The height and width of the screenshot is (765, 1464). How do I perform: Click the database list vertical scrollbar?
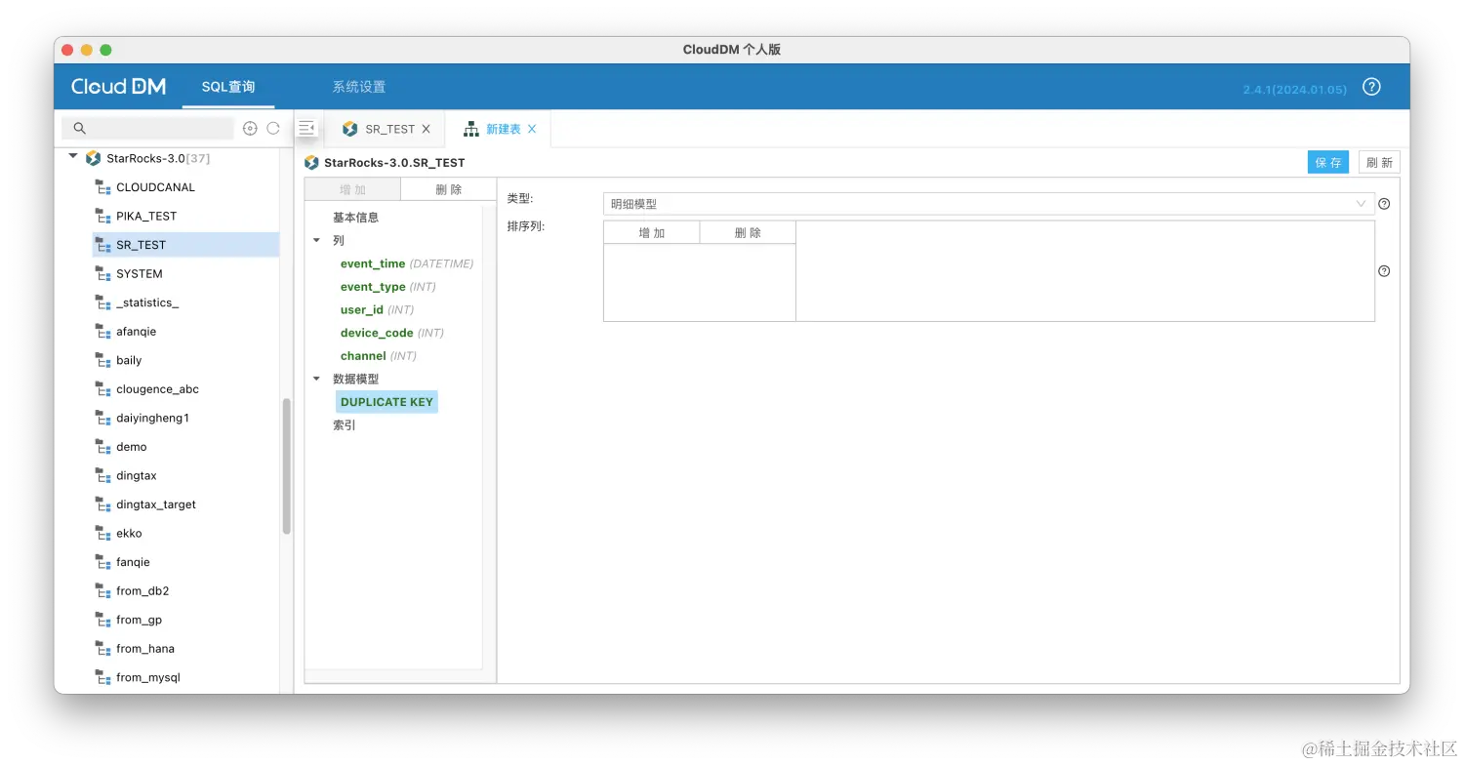click(x=287, y=466)
